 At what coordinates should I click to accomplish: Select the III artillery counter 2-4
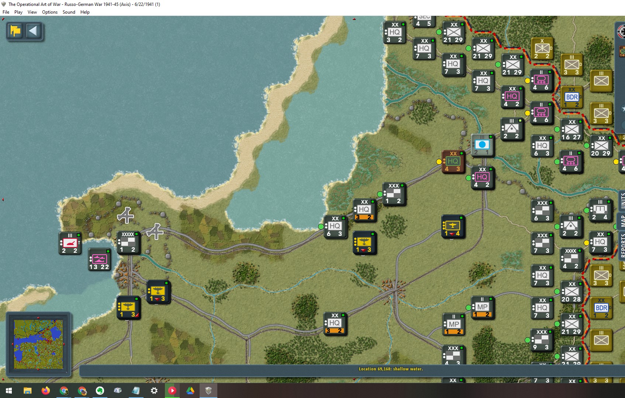[600, 210]
